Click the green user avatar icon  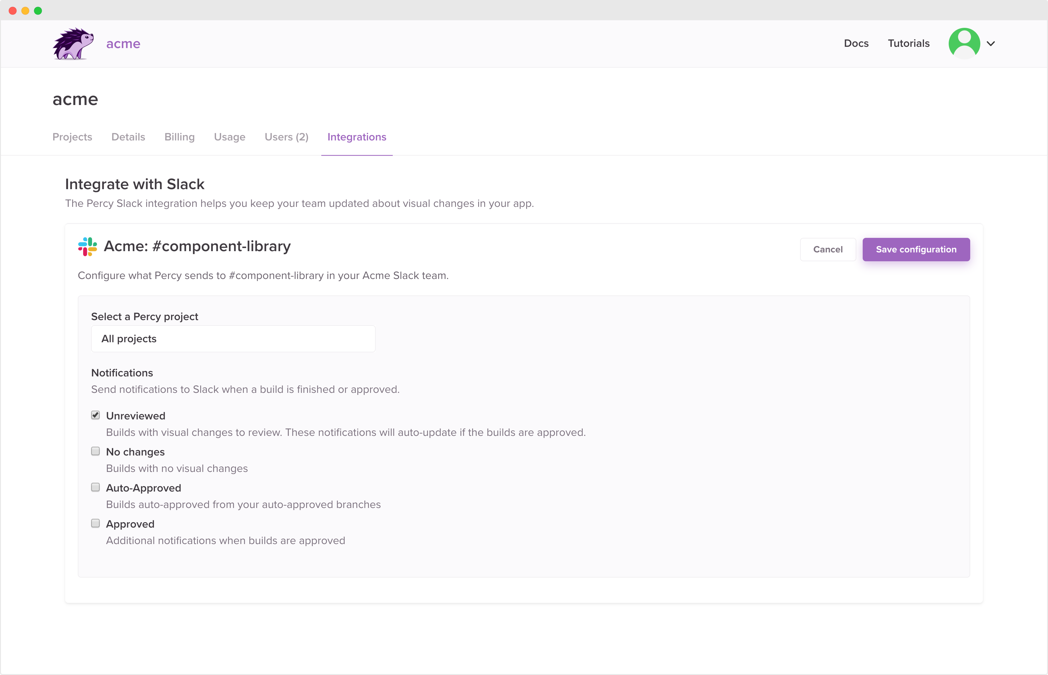964,43
